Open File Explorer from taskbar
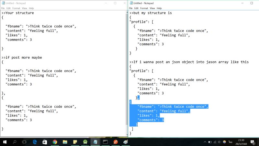Image resolution: width=259 pixels, height=146 pixels. pos(65,142)
